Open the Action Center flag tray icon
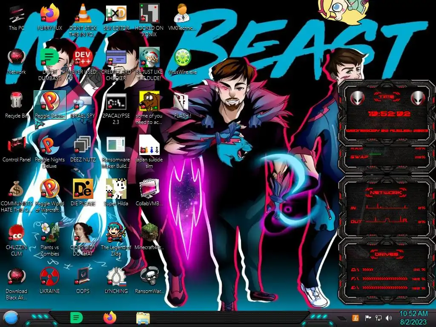436x327 pixels. (368, 318)
